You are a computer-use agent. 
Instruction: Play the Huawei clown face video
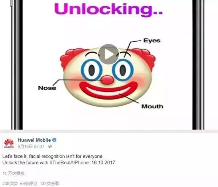click(108, 54)
